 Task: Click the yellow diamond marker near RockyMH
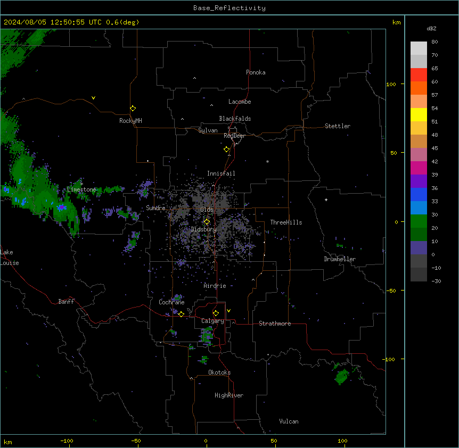point(133,108)
